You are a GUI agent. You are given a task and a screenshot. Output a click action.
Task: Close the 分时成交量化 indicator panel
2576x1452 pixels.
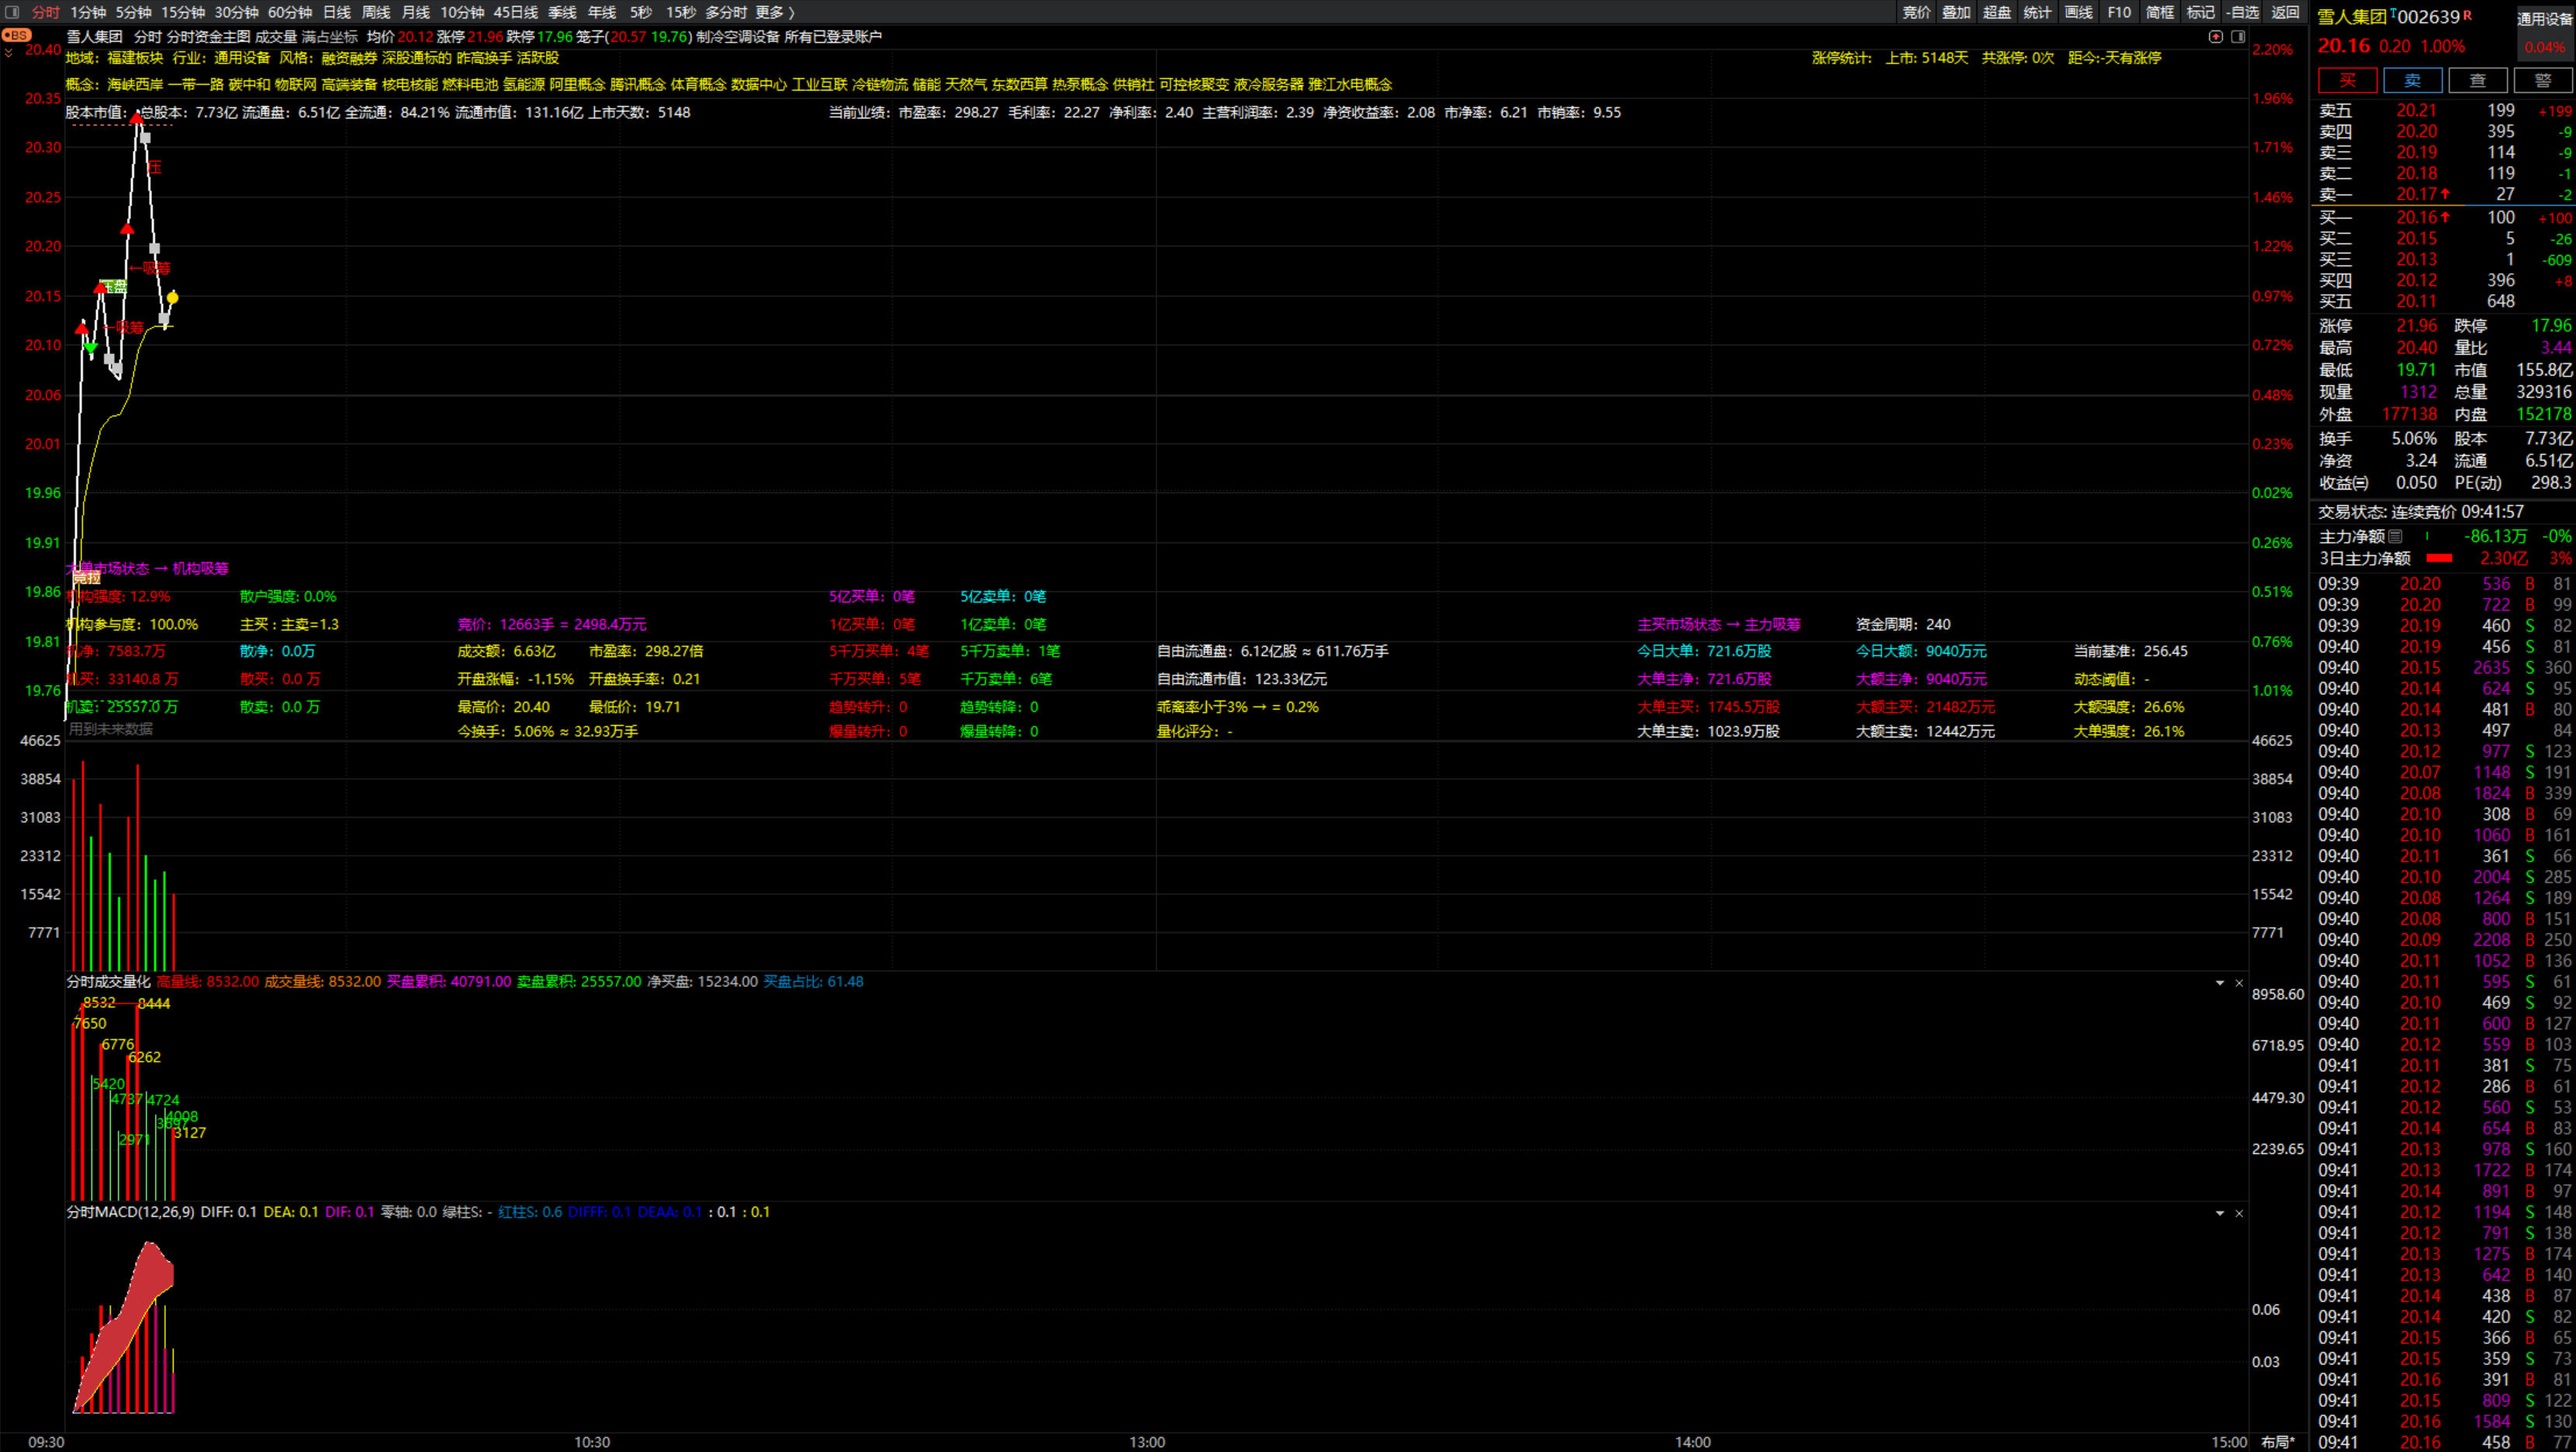(2239, 983)
